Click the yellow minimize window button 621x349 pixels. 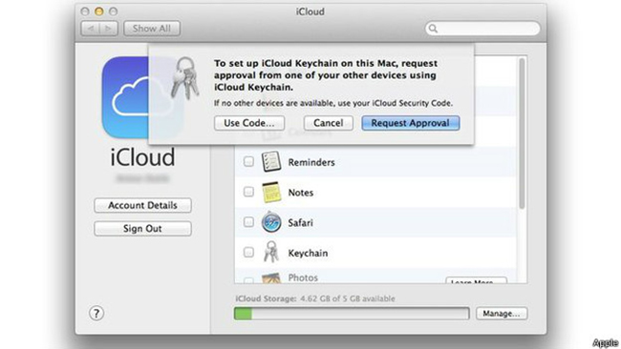99,11
